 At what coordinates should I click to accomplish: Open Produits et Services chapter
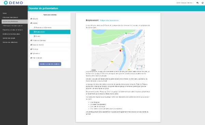50,40
